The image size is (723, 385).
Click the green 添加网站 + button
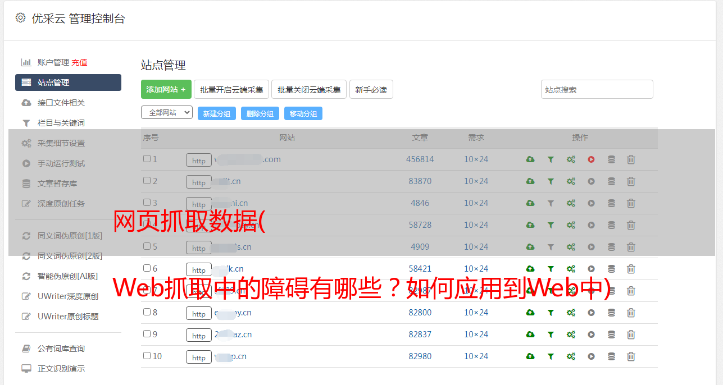tap(166, 89)
